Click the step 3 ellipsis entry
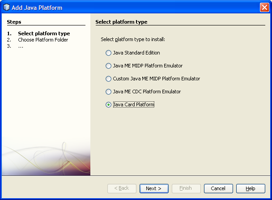 pyautogui.click(x=21, y=46)
